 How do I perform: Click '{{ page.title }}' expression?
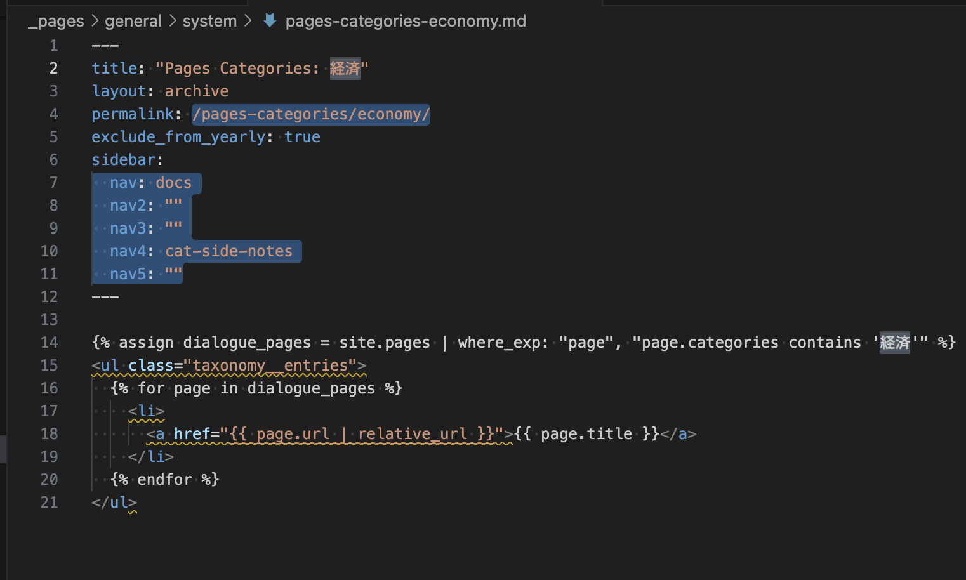pyautogui.click(x=586, y=434)
